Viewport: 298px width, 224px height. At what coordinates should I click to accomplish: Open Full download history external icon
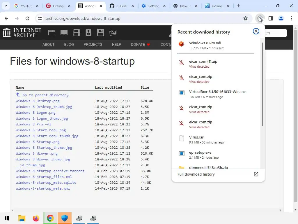tap(256, 174)
